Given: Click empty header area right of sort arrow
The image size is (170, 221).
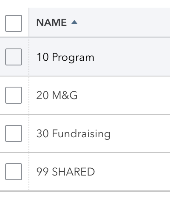Looking at the screenshot, I should 124,23.
